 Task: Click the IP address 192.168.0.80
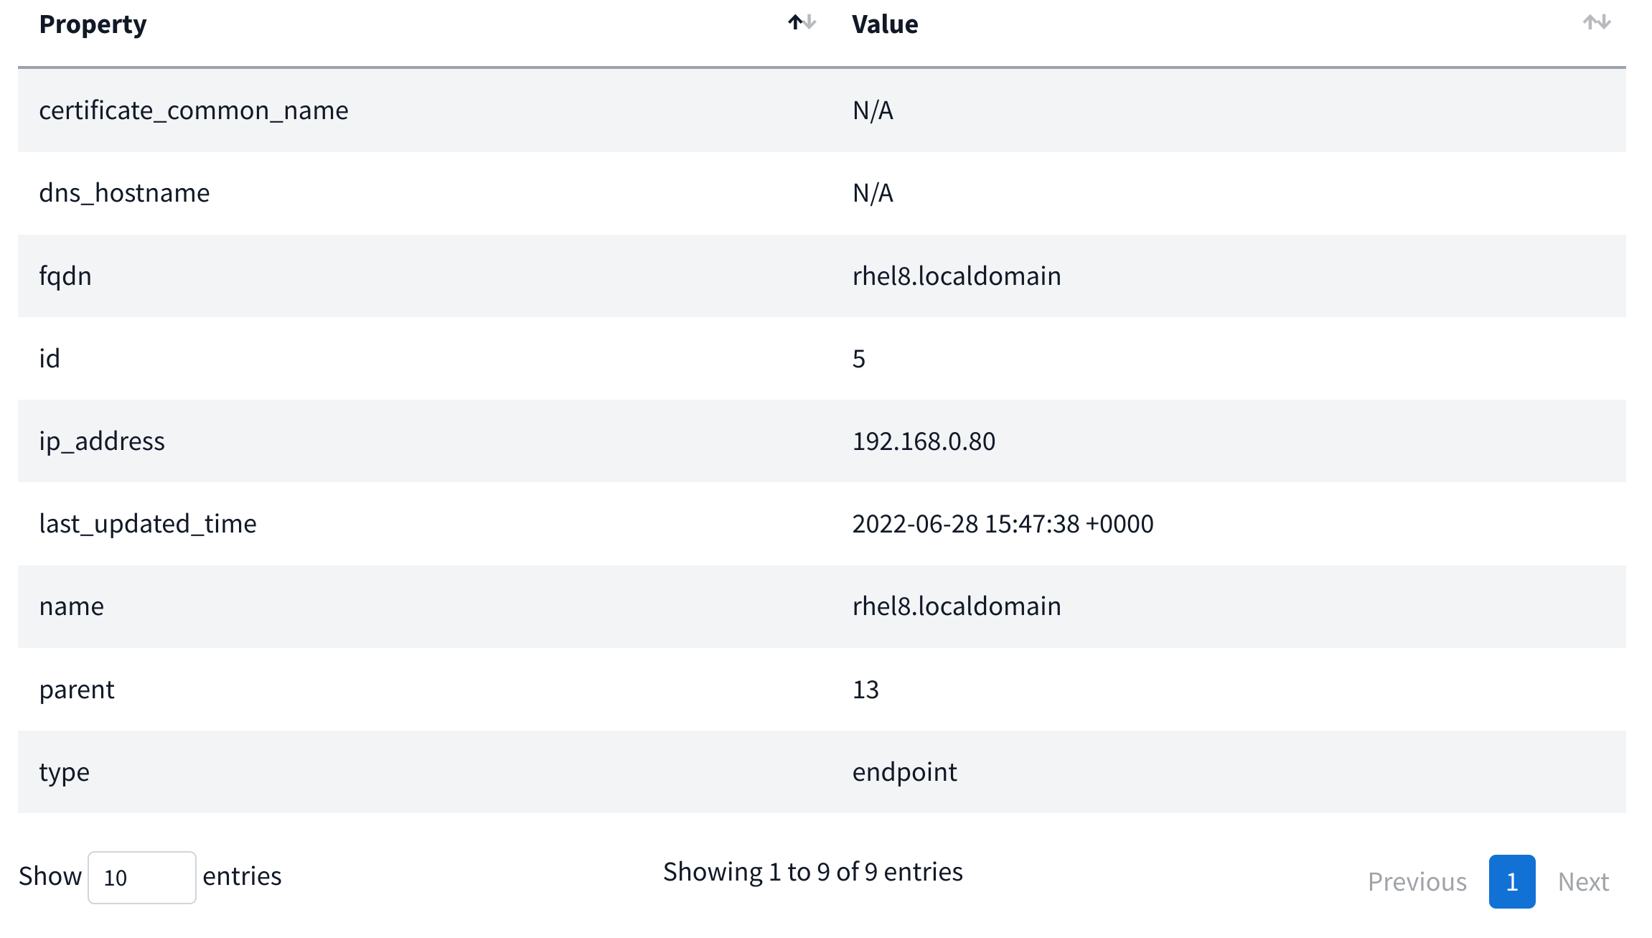(924, 441)
